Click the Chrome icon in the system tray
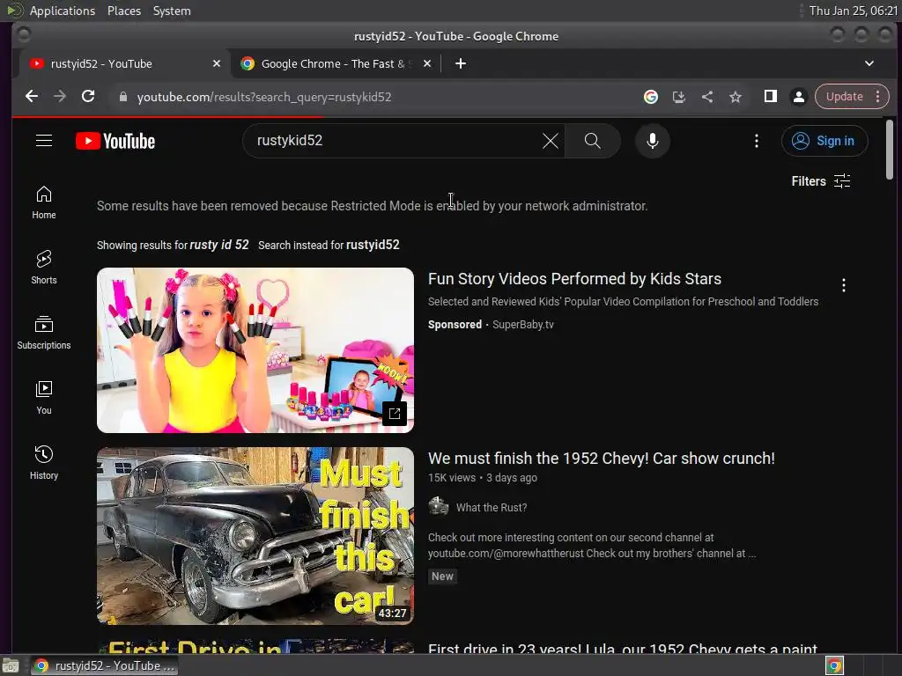The height and width of the screenshot is (676, 902). 834,665
